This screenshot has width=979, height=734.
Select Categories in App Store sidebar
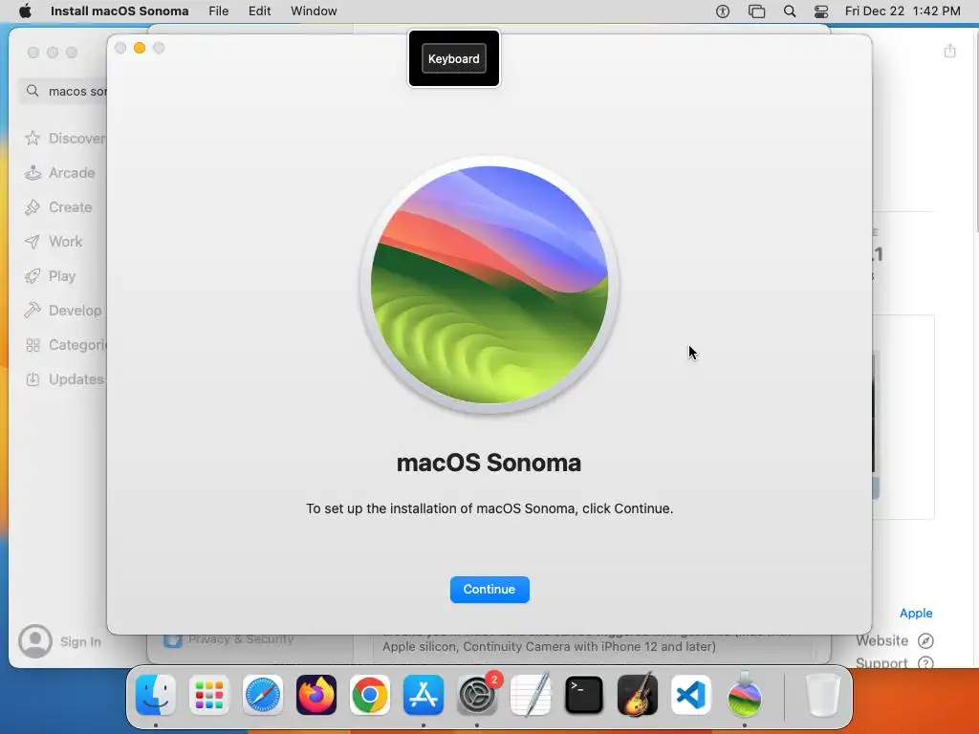[66, 344]
